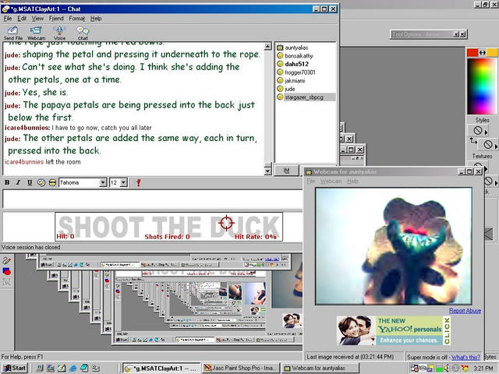Image resolution: width=499 pixels, height=374 pixels.
Task: Click the sunglasses smiley icon beside font box
Action: pyautogui.click(x=52, y=182)
